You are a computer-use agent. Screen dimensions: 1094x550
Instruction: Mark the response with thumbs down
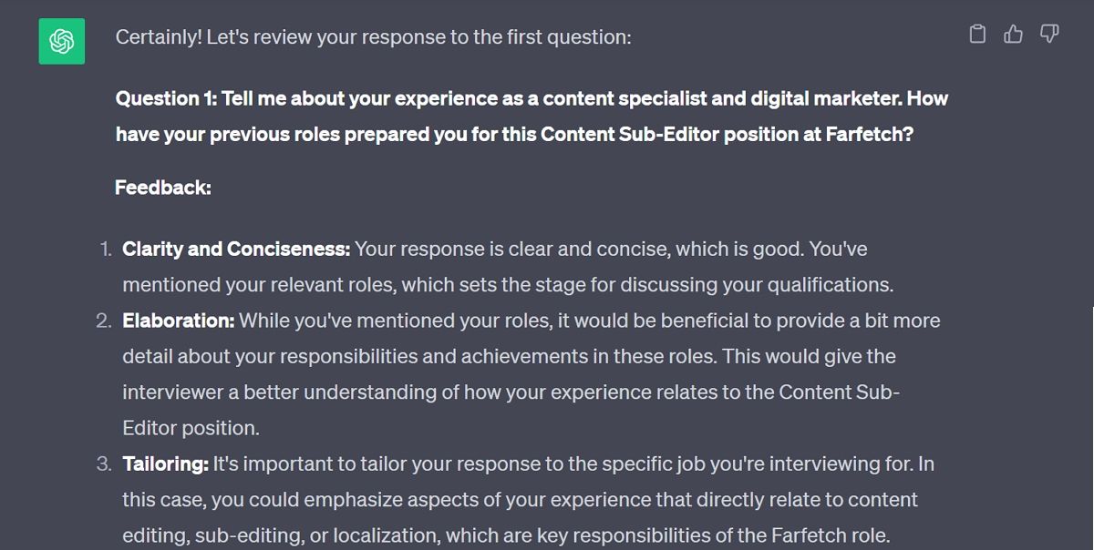click(1049, 35)
